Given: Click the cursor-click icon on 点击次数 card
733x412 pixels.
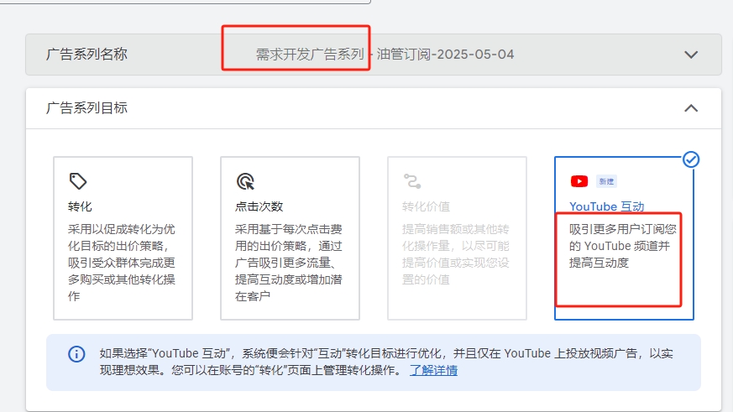Looking at the screenshot, I should 245,181.
